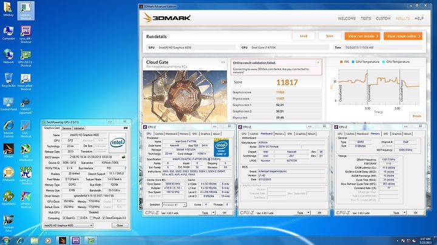The height and width of the screenshot is (245, 437).
Task: Launch the 3DMark06 desktop shortcut
Action: [x=8, y=174]
